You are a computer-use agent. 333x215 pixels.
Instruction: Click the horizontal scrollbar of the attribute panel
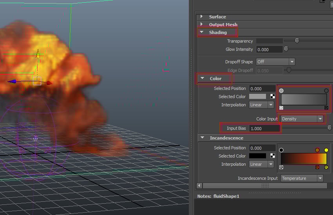click(x=265, y=186)
